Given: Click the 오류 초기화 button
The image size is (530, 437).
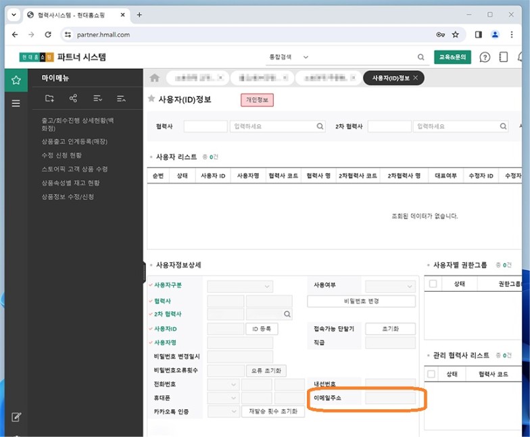Looking at the screenshot, I should (x=266, y=371).
